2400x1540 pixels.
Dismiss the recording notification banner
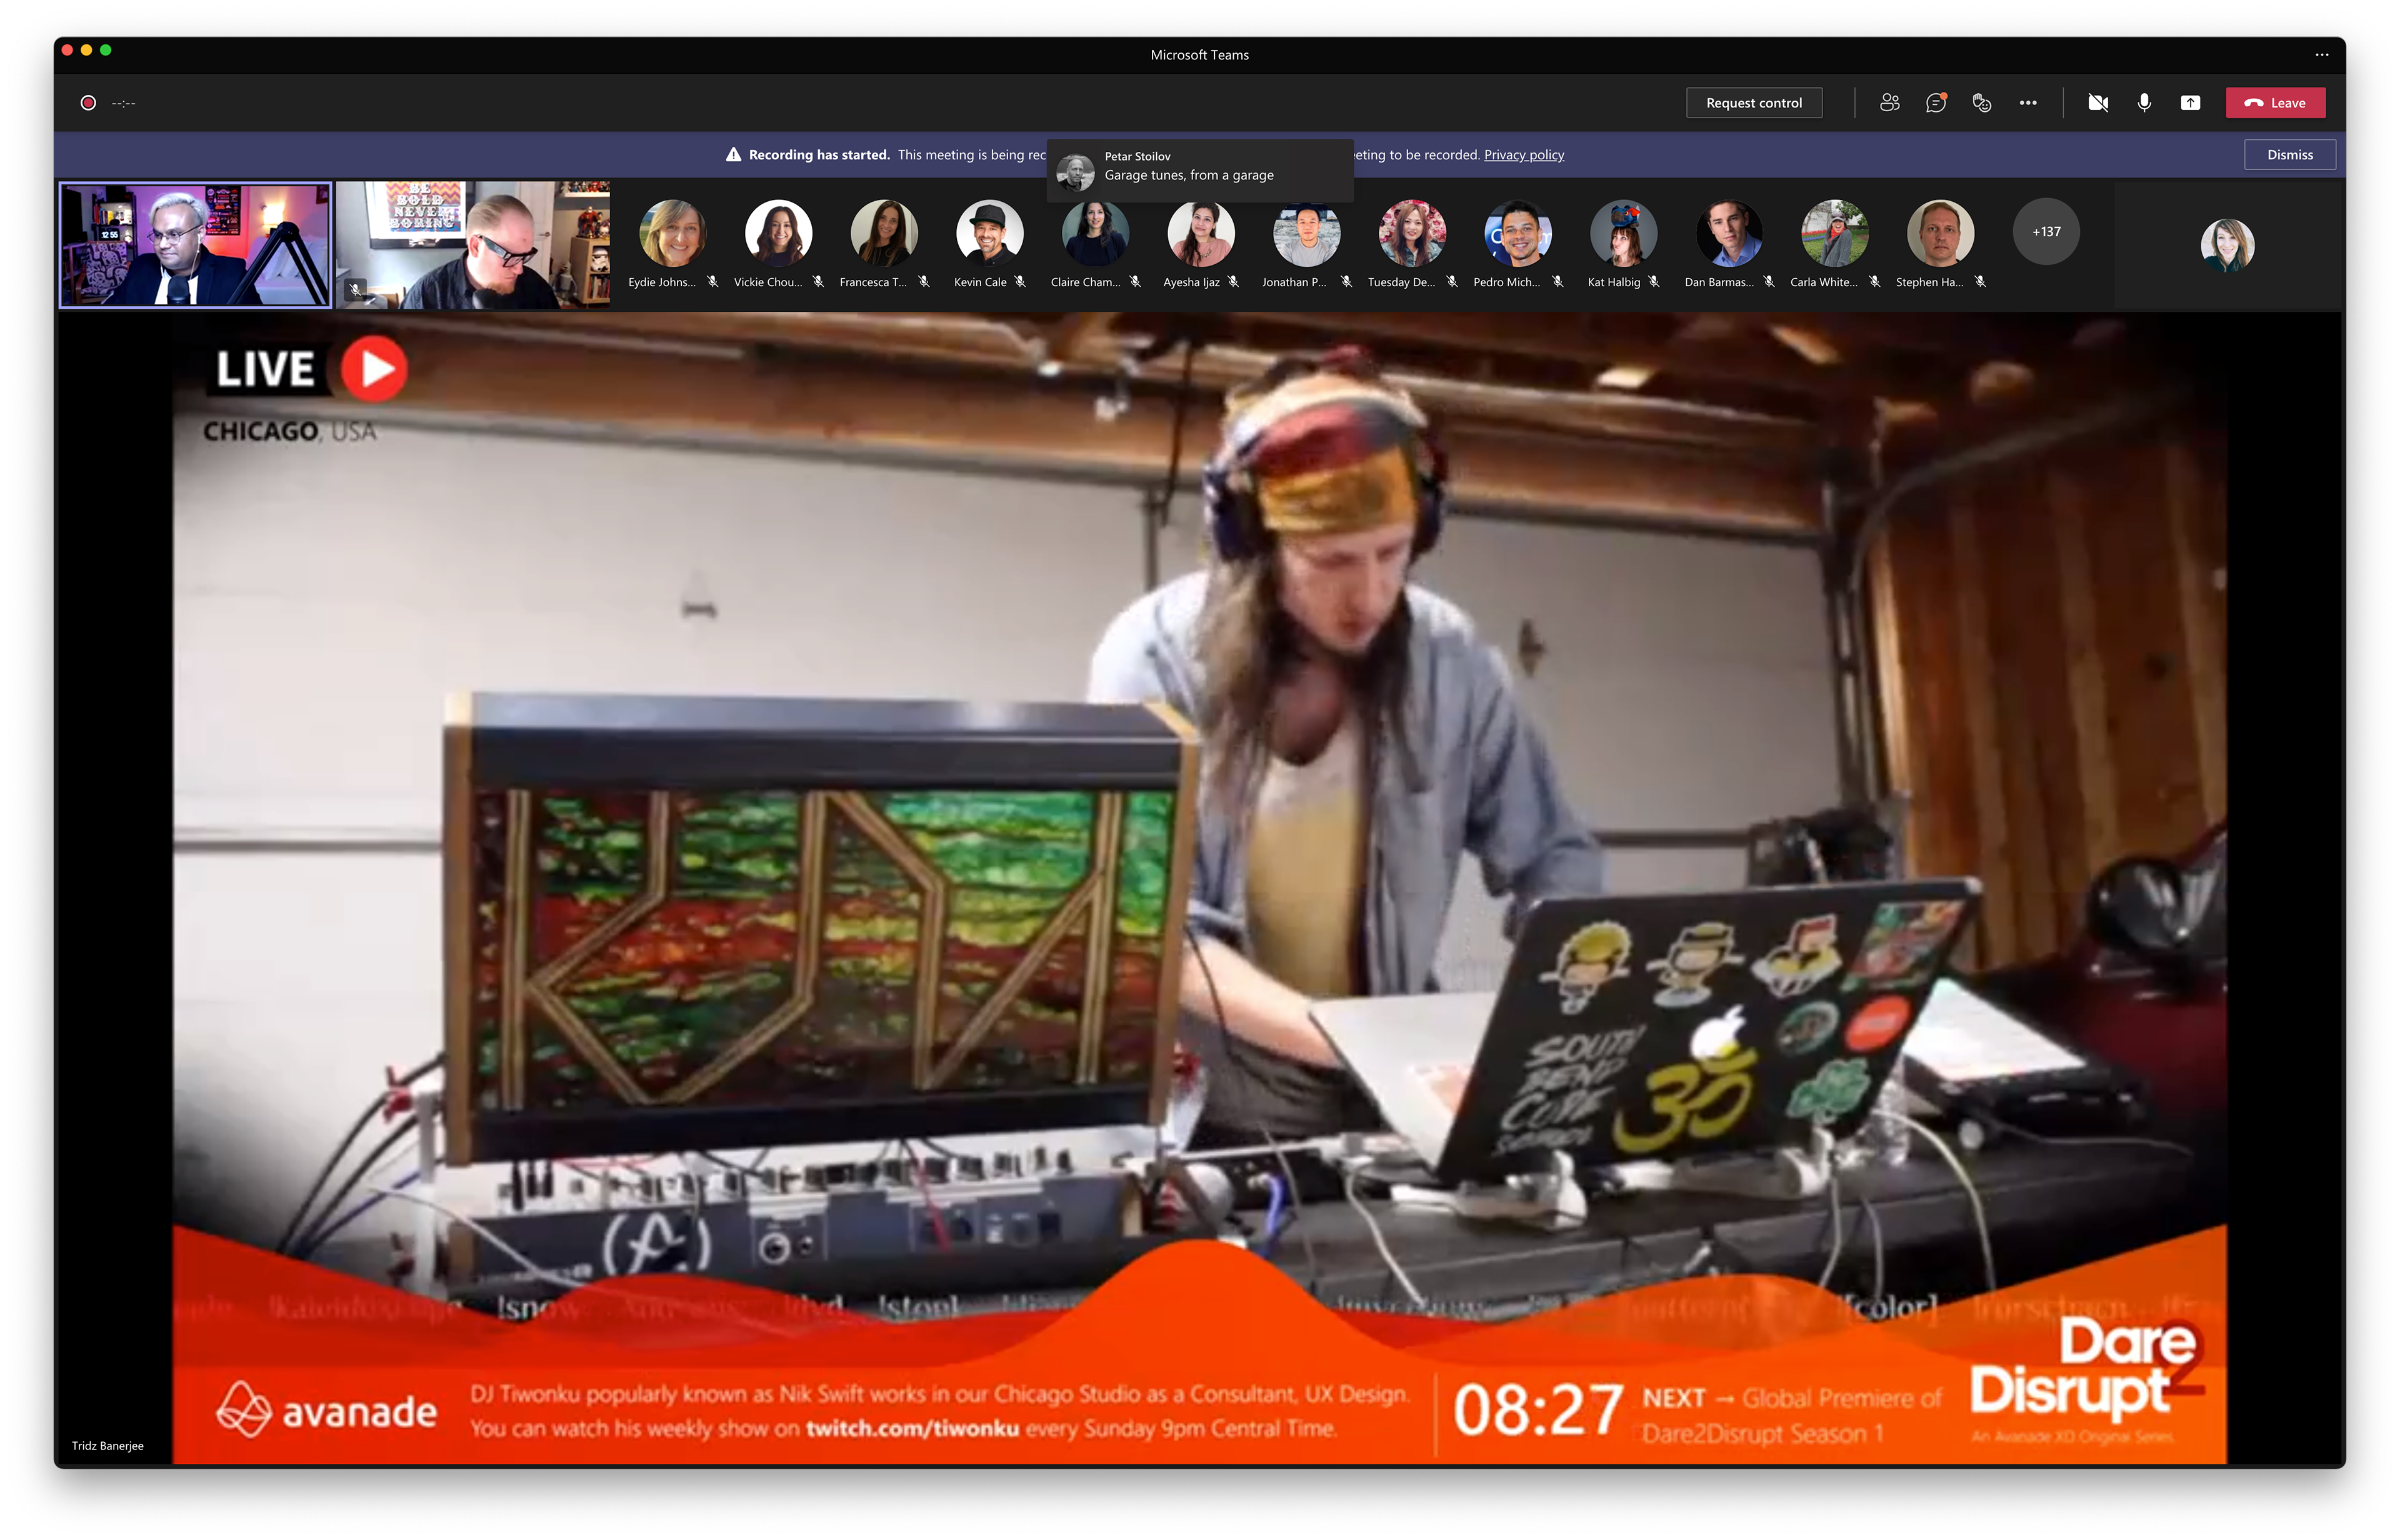click(2289, 155)
